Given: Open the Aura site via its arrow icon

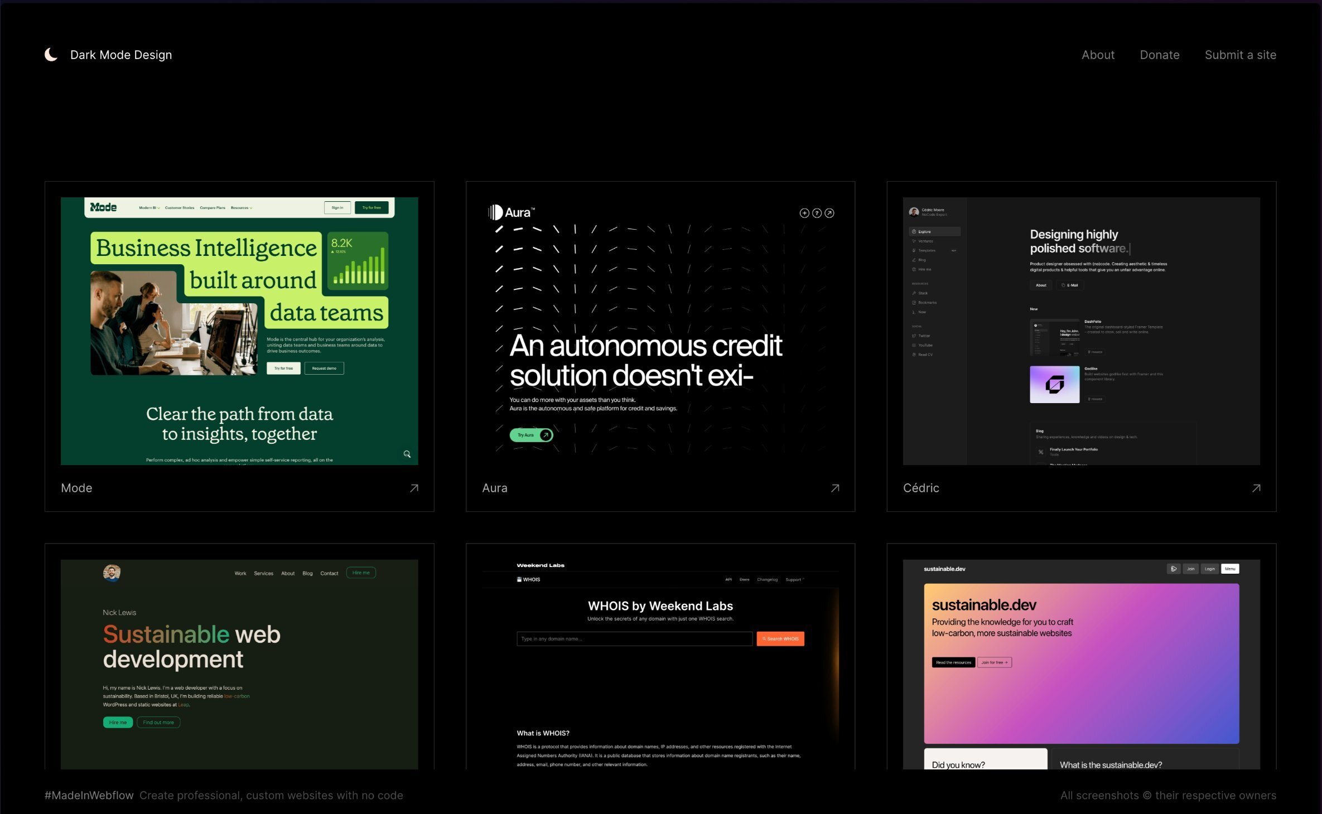Looking at the screenshot, I should pos(834,488).
